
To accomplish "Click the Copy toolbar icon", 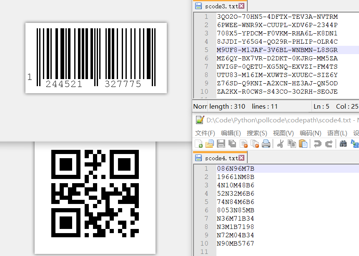I will [x=292, y=144].
